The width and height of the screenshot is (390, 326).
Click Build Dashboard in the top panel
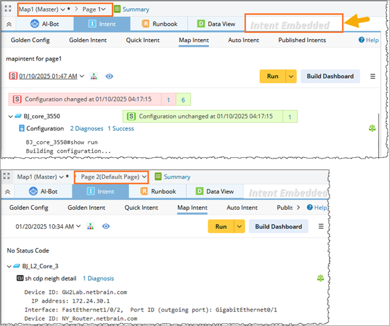pos(330,76)
